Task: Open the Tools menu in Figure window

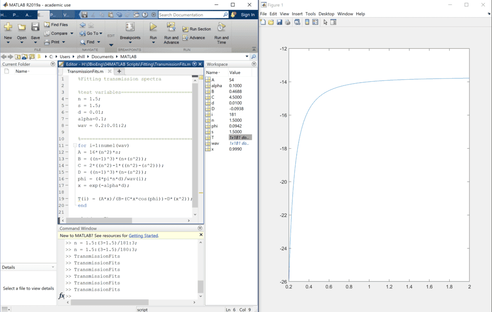Action: [x=310, y=14]
